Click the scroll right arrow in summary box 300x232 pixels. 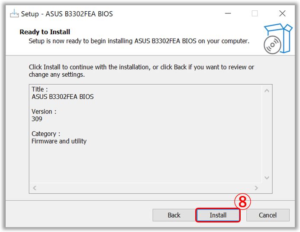256,188
